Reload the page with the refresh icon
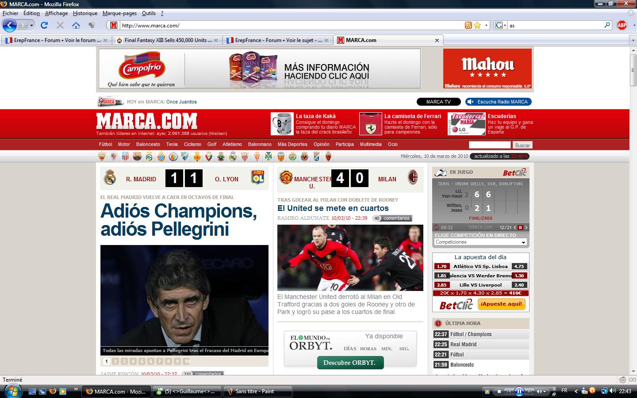Screen dimensions: 637x398 click(44, 25)
